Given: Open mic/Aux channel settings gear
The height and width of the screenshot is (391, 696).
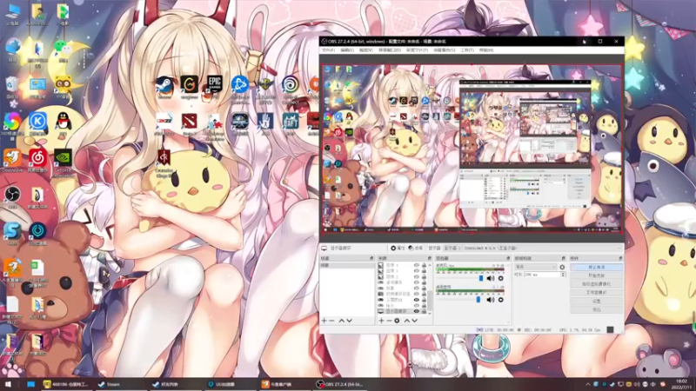Looking at the screenshot, I should (501, 278).
